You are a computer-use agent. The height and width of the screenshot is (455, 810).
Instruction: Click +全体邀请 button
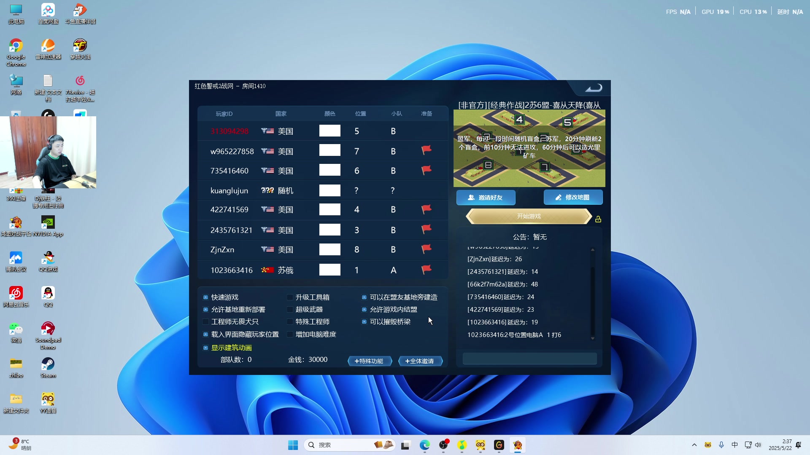420,361
